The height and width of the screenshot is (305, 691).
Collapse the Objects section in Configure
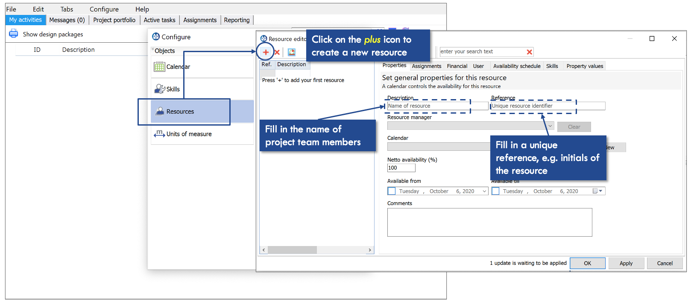[x=152, y=50]
